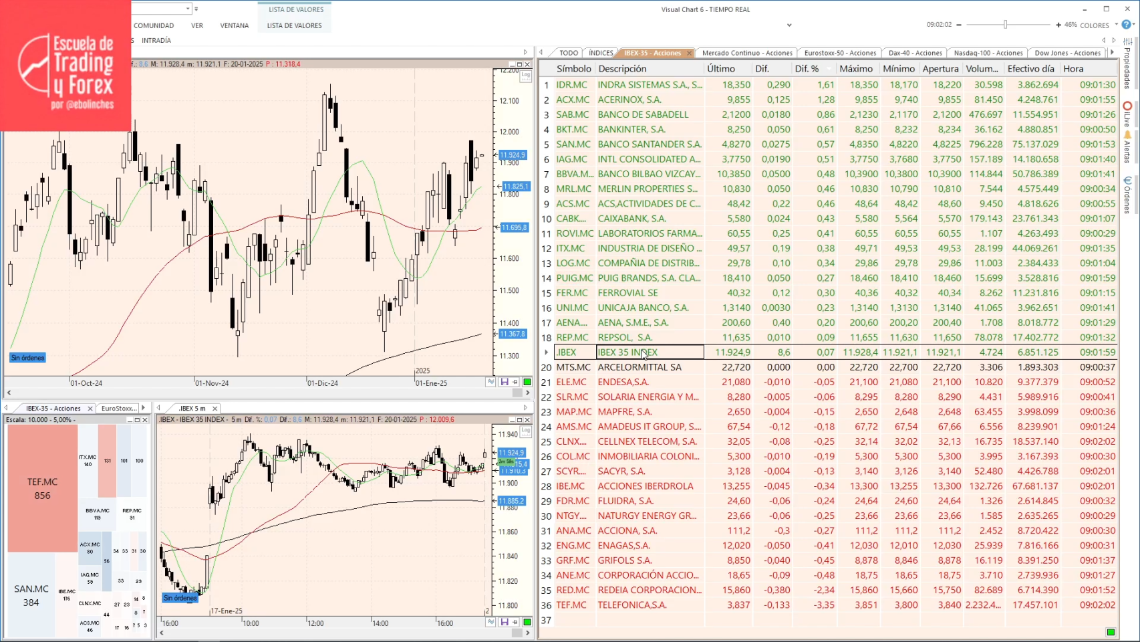This screenshot has height=642, width=1140.
Task: Open the top toolbar combo box dropdown
Action: pos(188,9)
